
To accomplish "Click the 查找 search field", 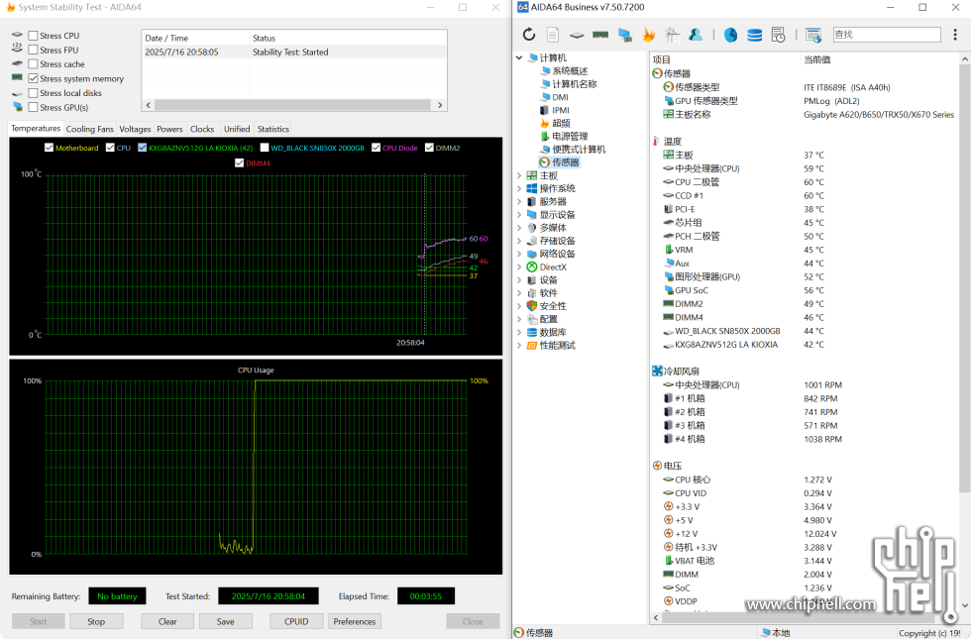I will click(x=886, y=35).
